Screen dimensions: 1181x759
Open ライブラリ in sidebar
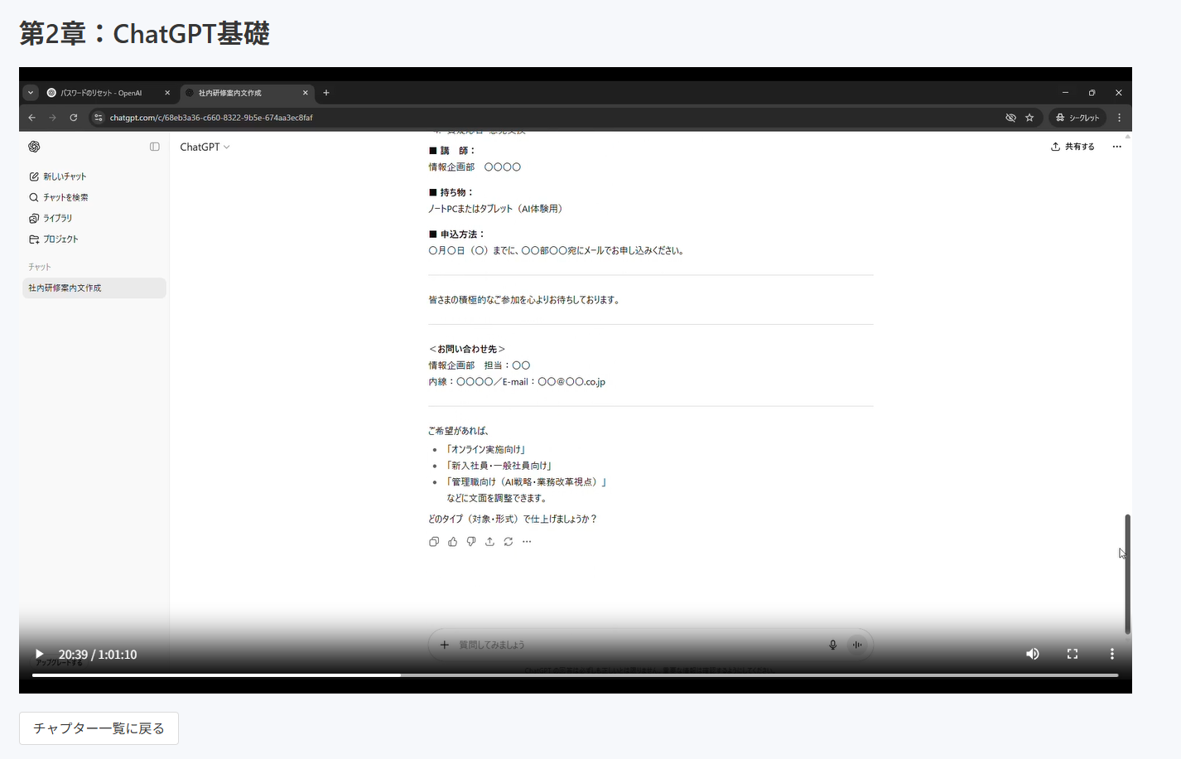click(51, 218)
